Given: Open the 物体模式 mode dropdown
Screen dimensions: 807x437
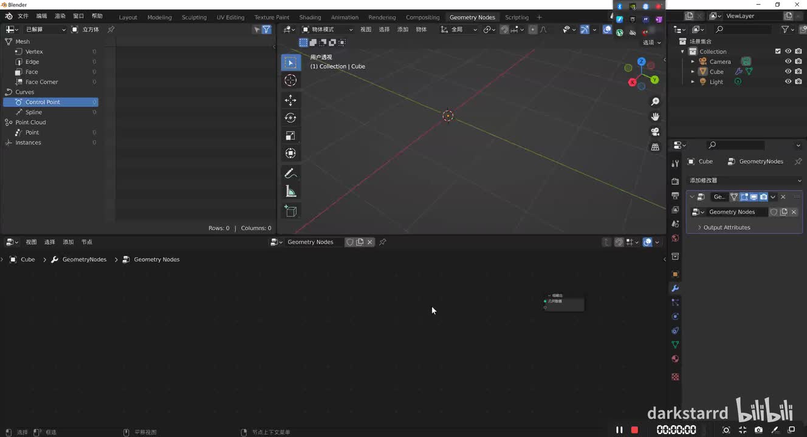Looking at the screenshot, I should (328, 29).
